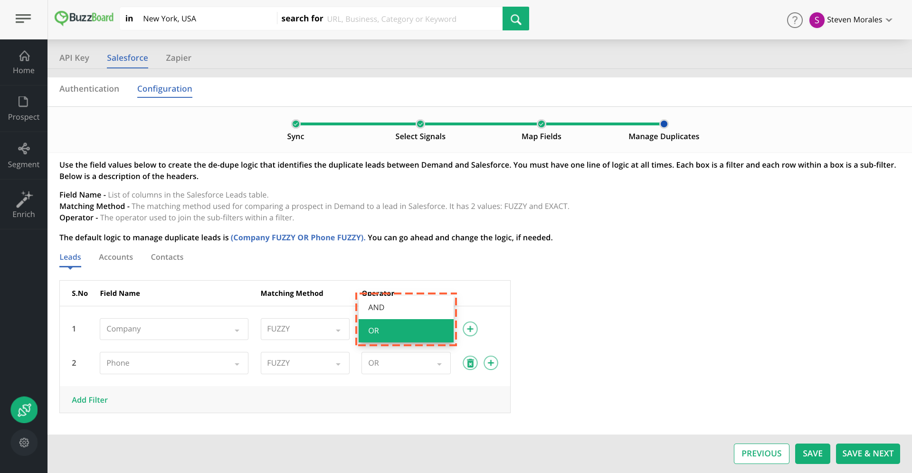The width and height of the screenshot is (912, 473).
Task: Open the Company field name dropdown
Action: [x=174, y=329]
